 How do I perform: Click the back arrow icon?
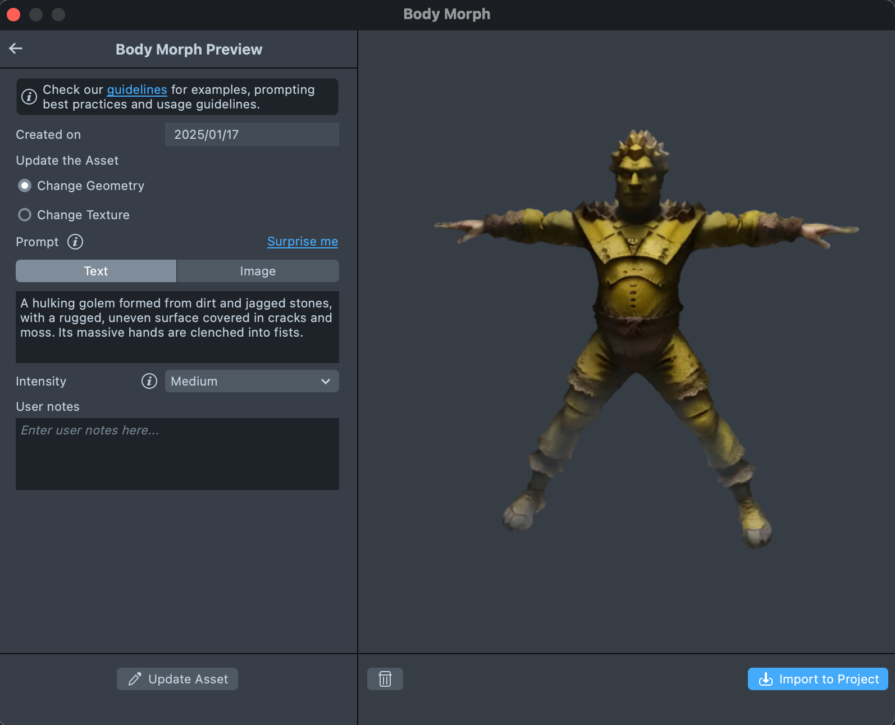(x=16, y=49)
